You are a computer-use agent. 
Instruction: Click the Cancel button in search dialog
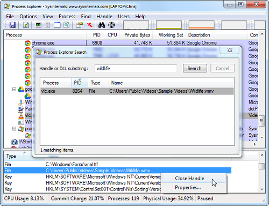coord(222,68)
